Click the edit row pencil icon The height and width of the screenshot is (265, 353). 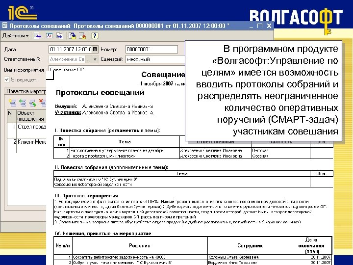pos(33,103)
